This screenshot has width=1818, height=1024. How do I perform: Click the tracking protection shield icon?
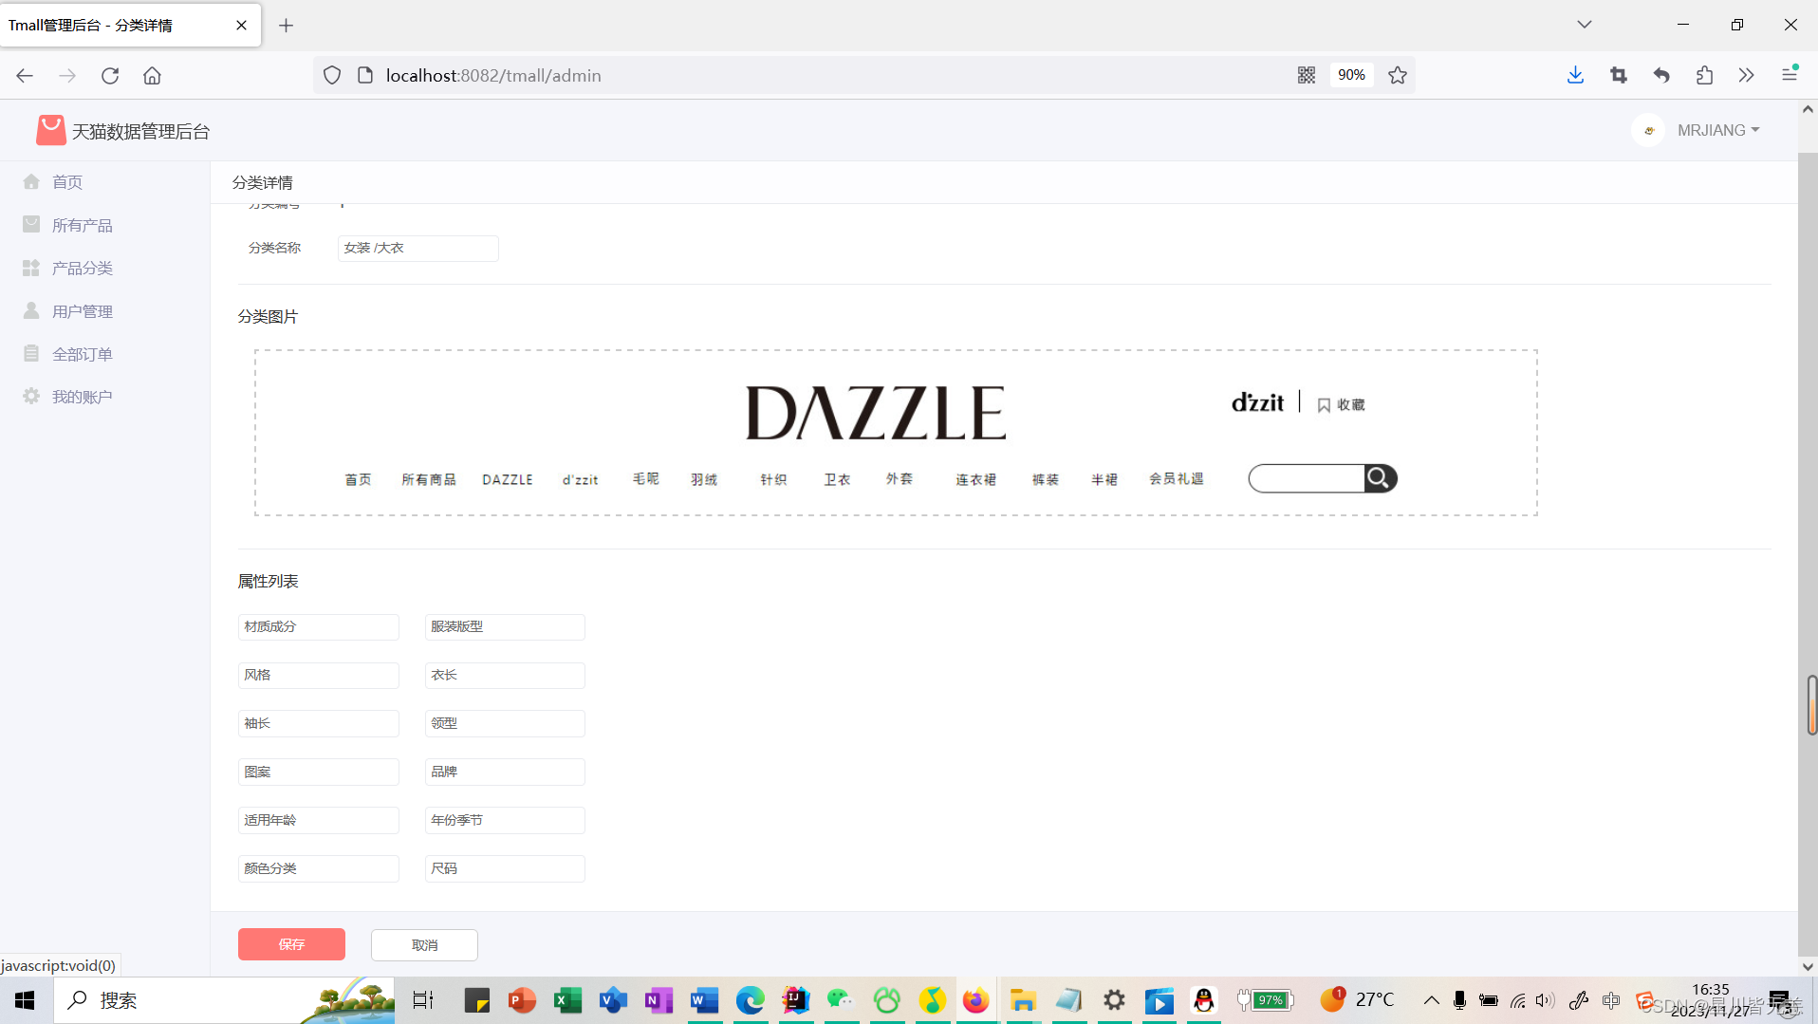pyautogui.click(x=332, y=75)
